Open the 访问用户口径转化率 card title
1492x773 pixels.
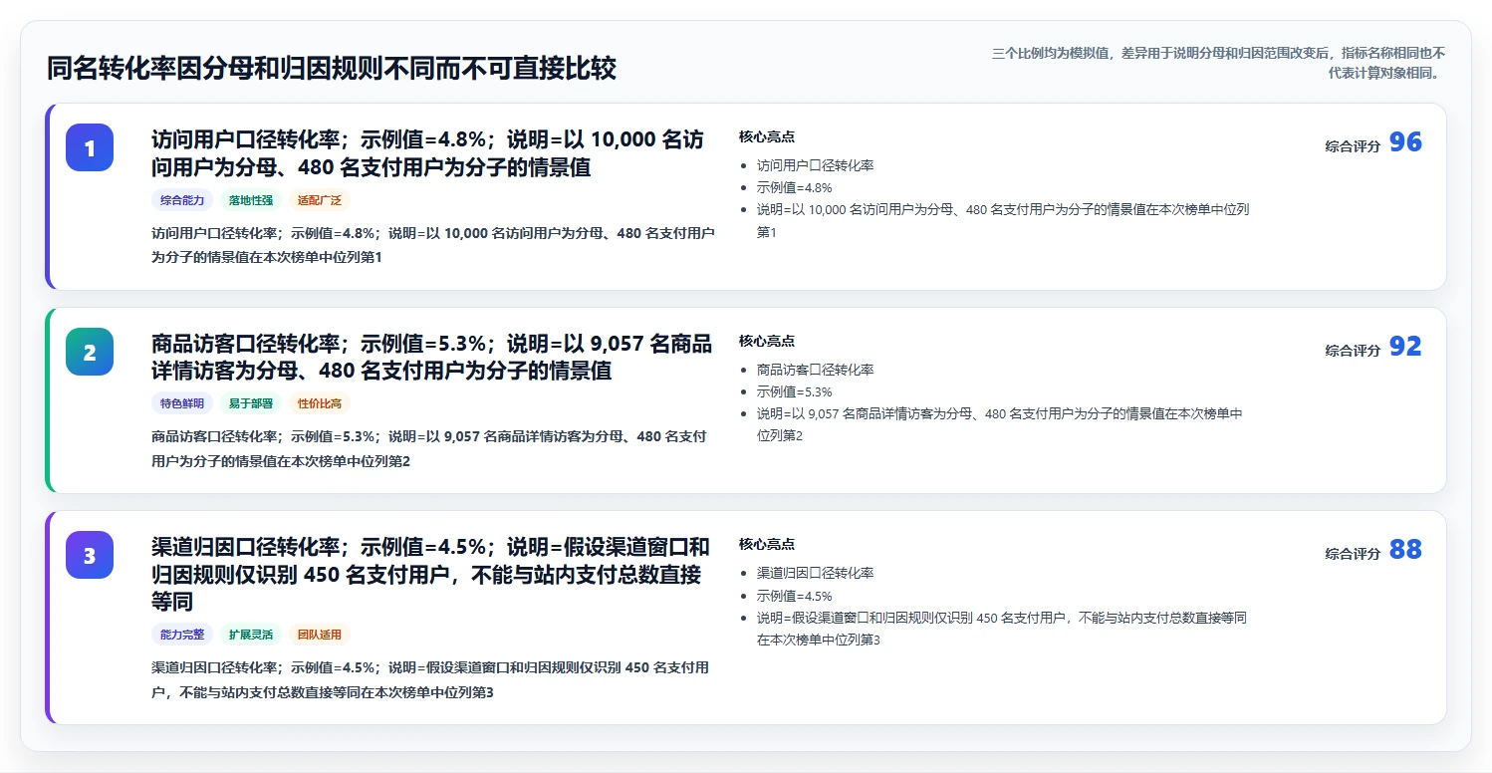click(428, 153)
